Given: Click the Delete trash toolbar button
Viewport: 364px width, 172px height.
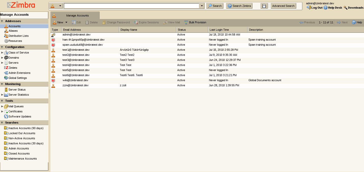Looking at the screenshot, I should (91, 22).
